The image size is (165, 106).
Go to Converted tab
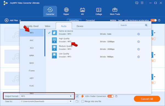90,20
